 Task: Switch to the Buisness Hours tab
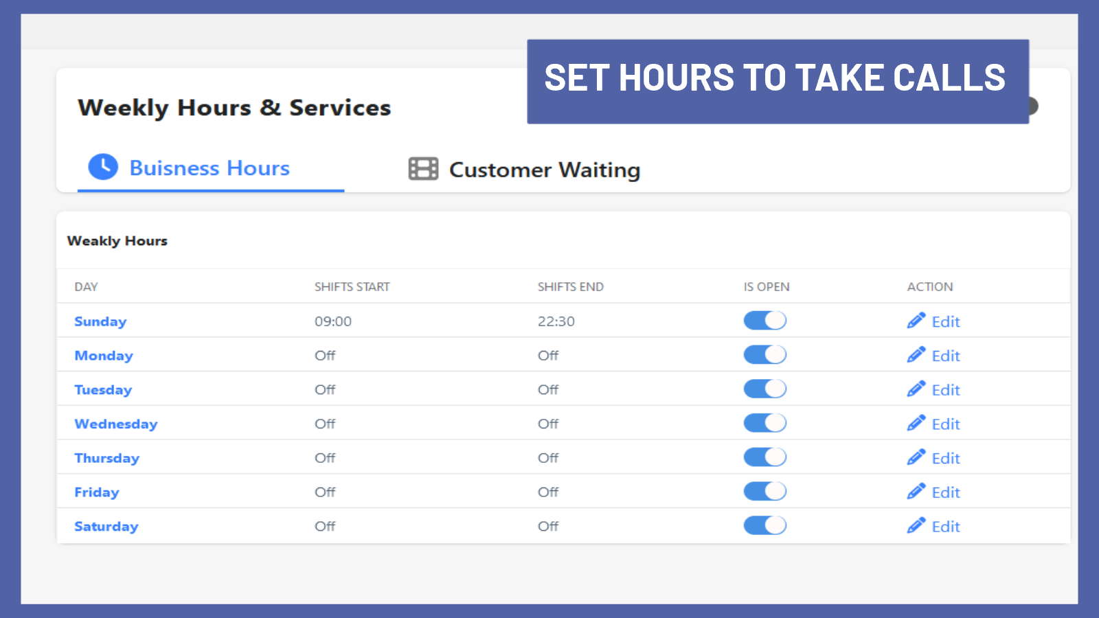[x=209, y=168]
